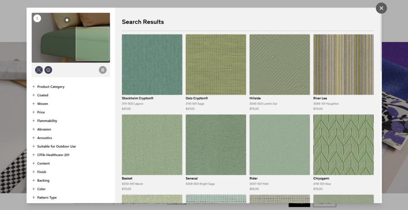Expand the Abrasion filter

pos(41,129)
